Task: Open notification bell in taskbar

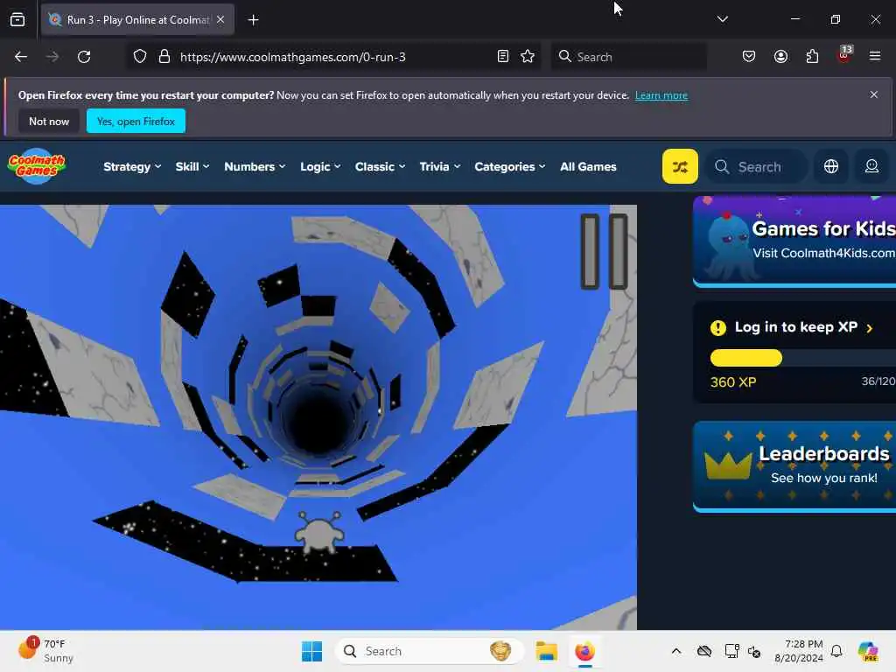Action: [x=836, y=651]
